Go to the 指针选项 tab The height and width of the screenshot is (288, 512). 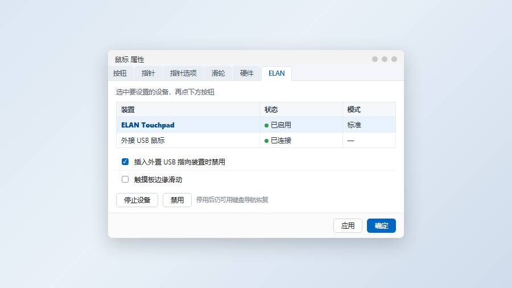click(x=183, y=73)
